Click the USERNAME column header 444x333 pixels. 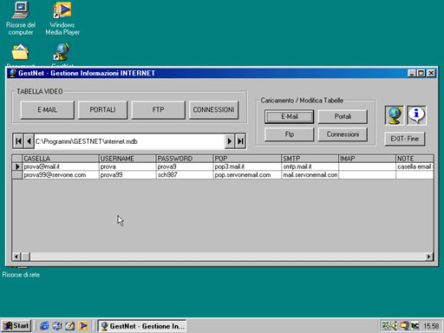pyautogui.click(x=127, y=159)
